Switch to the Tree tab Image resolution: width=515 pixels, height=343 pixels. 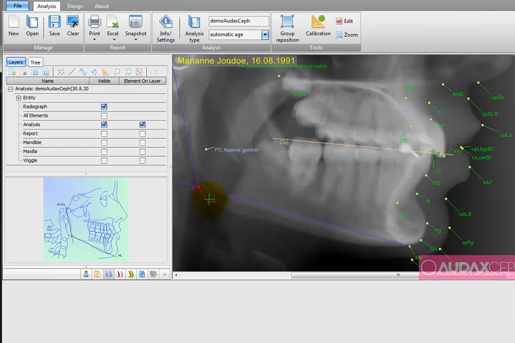(x=35, y=62)
